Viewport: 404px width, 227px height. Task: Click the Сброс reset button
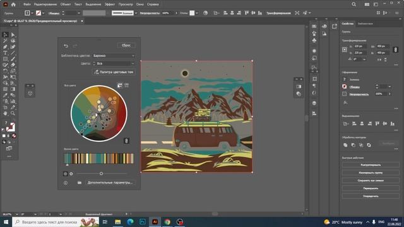click(x=126, y=45)
